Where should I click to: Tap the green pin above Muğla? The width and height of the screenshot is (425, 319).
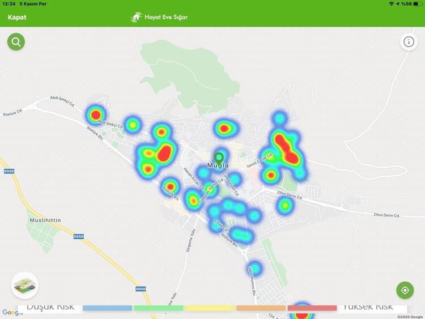tap(219, 156)
